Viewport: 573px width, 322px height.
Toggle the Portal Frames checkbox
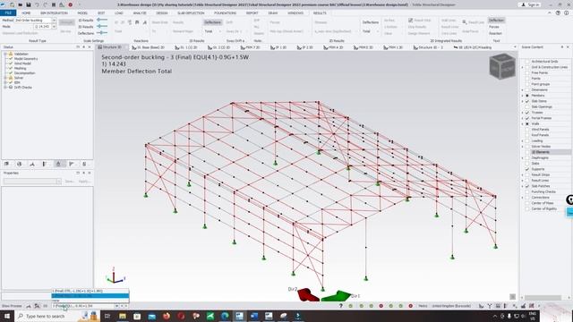click(x=527, y=118)
